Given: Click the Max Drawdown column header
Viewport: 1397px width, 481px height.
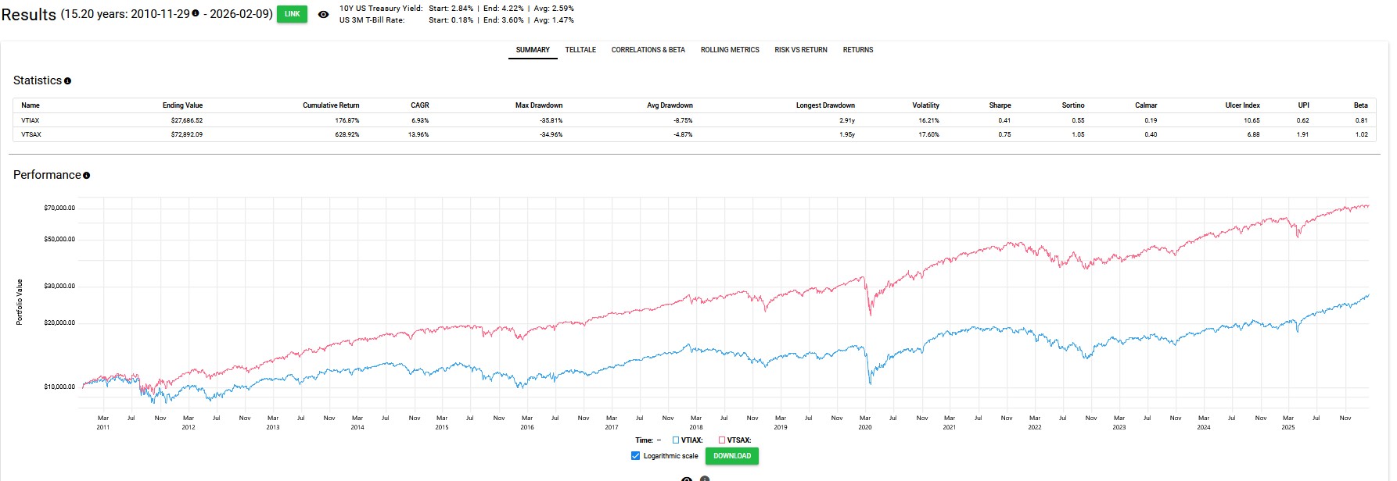Looking at the screenshot, I should 539,105.
